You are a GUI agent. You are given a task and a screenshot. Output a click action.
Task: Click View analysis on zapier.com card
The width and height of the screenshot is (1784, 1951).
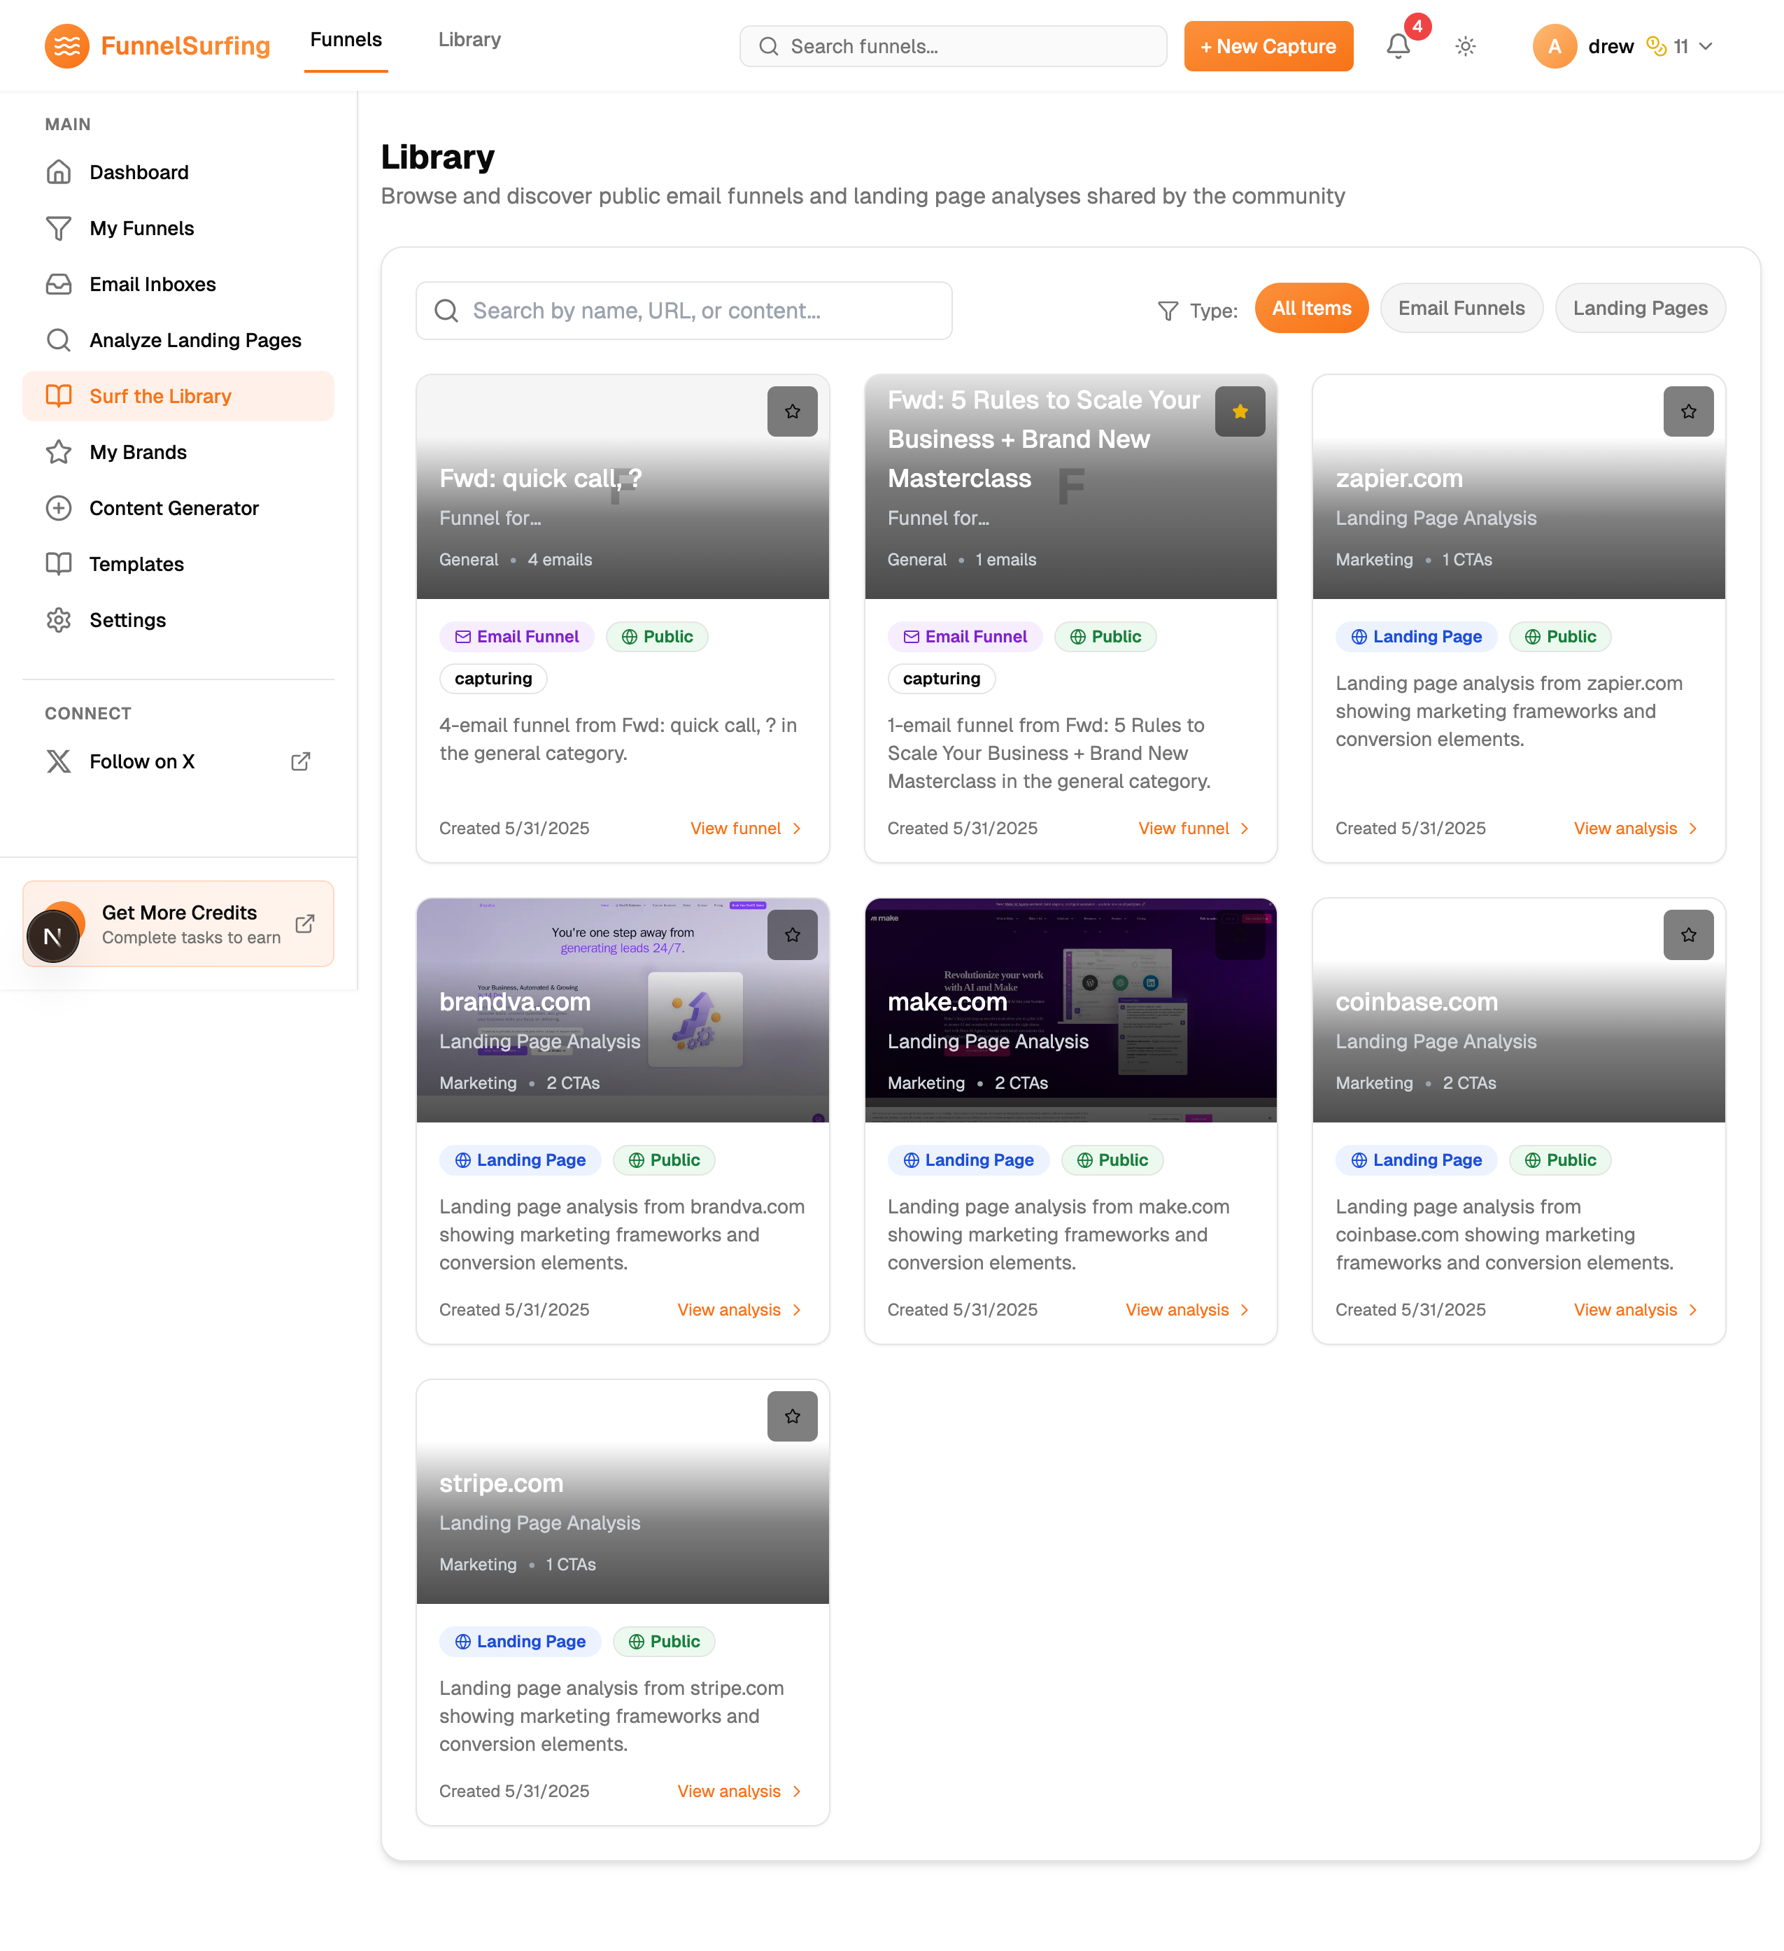coord(1635,829)
